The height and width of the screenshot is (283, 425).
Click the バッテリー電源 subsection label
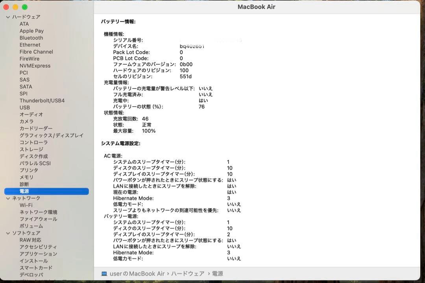coord(121,216)
